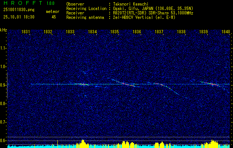Click the 1839 time axis label
233x148 pixels.
click(203, 31)
